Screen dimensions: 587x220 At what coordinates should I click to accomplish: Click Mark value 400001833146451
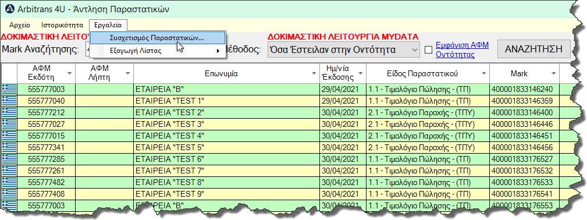(524, 136)
